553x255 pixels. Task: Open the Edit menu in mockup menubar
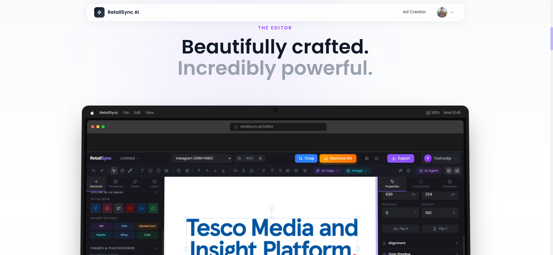pyautogui.click(x=137, y=113)
